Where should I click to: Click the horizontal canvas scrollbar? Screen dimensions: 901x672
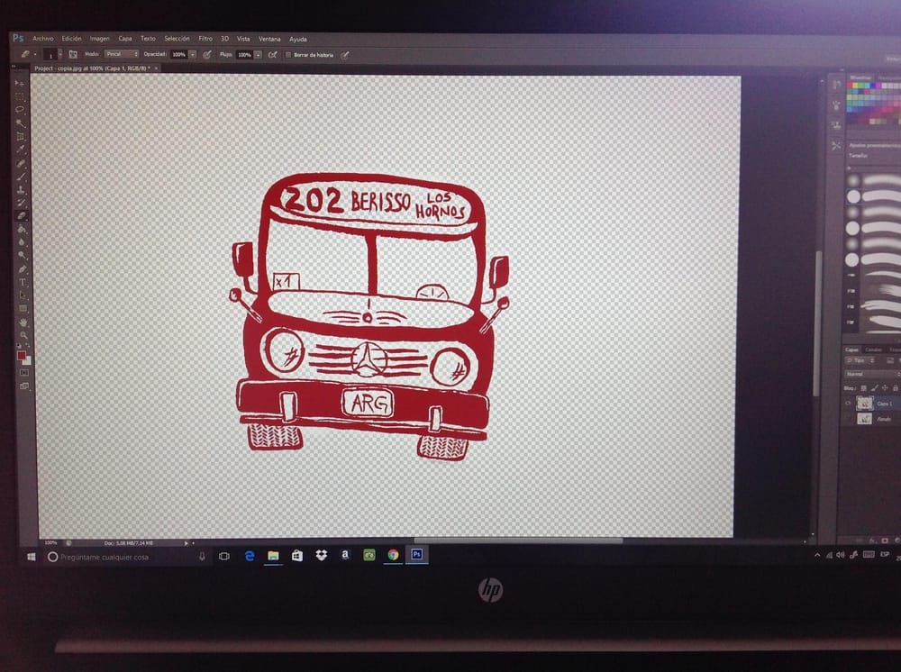(518, 540)
